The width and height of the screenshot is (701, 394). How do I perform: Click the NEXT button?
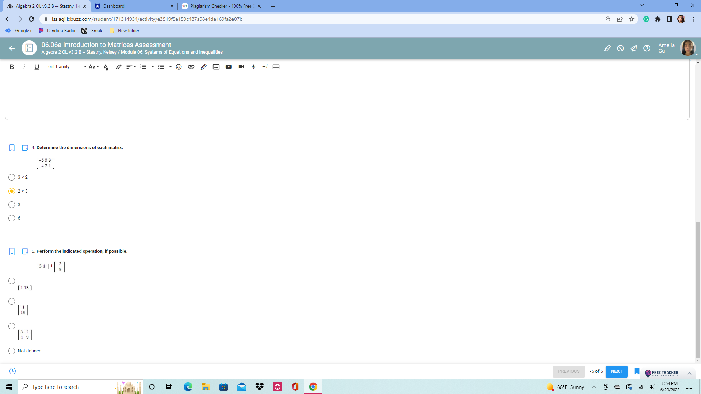[616, 371]
